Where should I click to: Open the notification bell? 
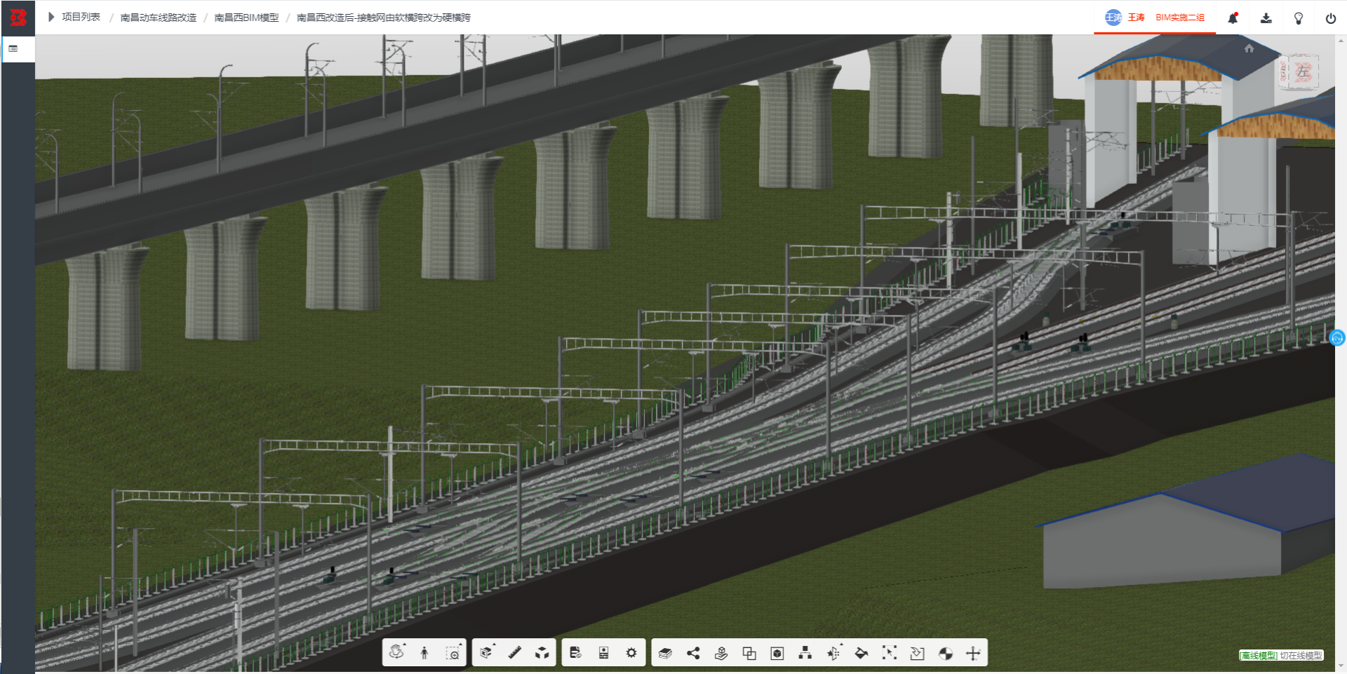pyautogui.click(x=1233, y=18)
